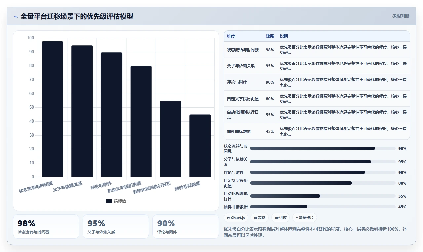Click the 插件非标数据 chart bar

coord(200,146)
